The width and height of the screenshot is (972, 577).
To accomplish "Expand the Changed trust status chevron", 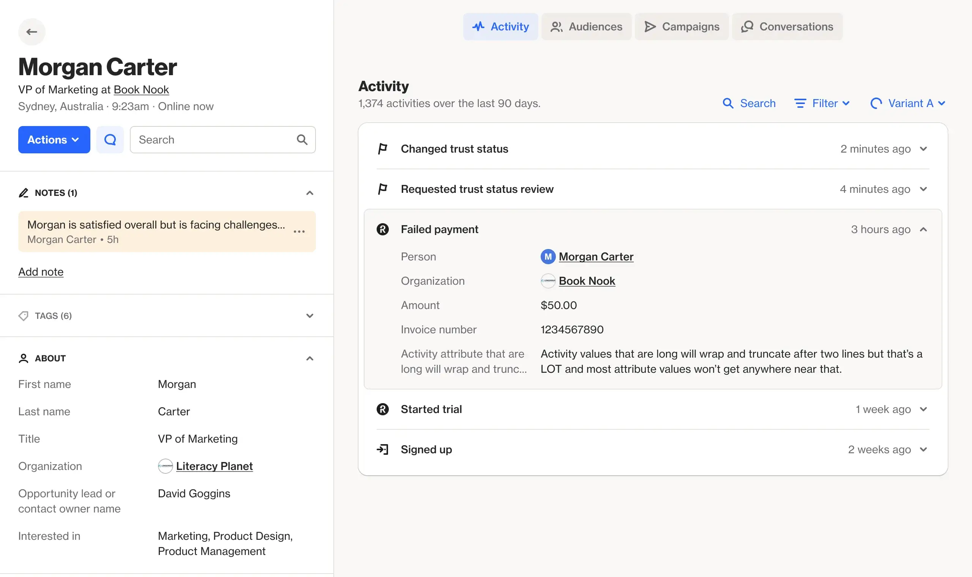I will [x=923, y=149].
